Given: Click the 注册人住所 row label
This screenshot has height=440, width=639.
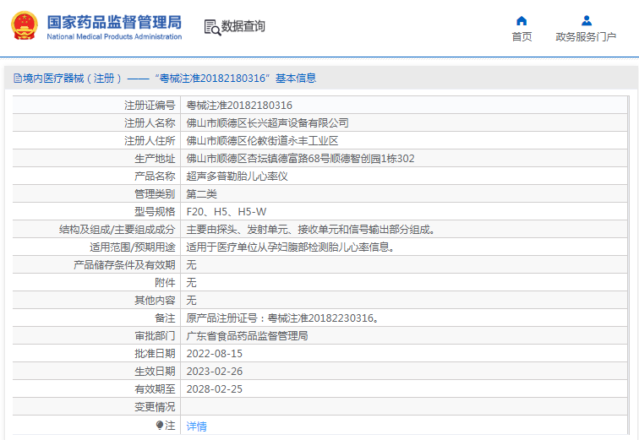Looking at the screenshot, I should tap(150, 141).
